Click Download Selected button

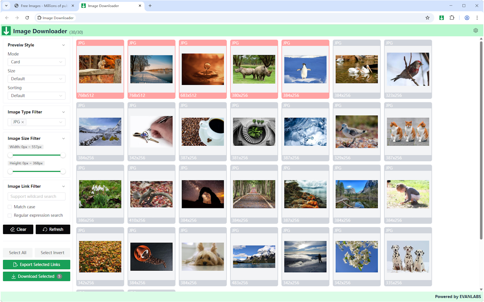pos(37,276)
